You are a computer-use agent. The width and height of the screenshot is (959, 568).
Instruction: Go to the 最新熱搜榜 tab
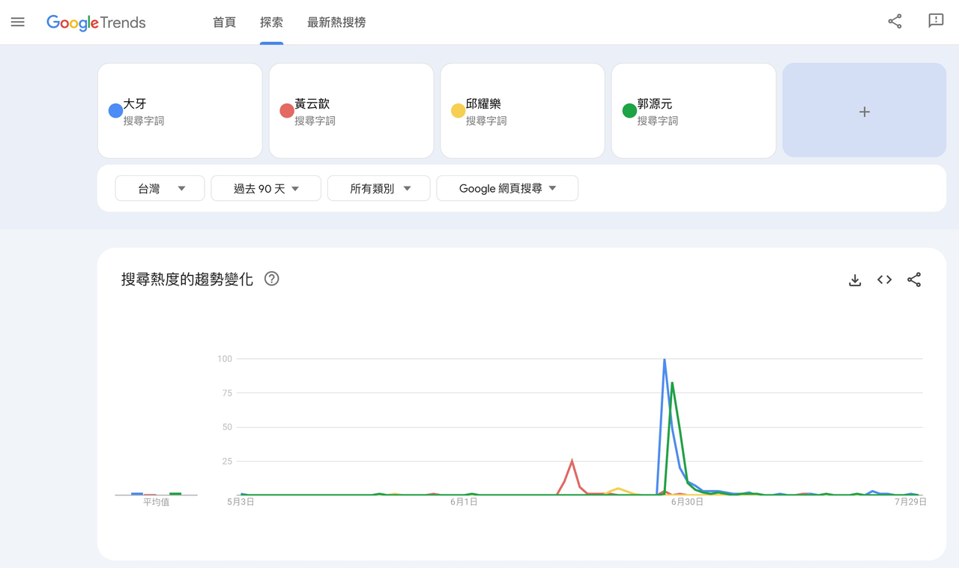point(336,22)
